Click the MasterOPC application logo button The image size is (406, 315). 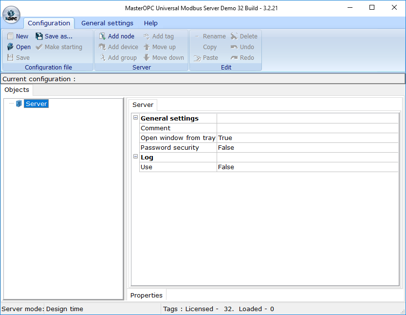tap(11, 15)
